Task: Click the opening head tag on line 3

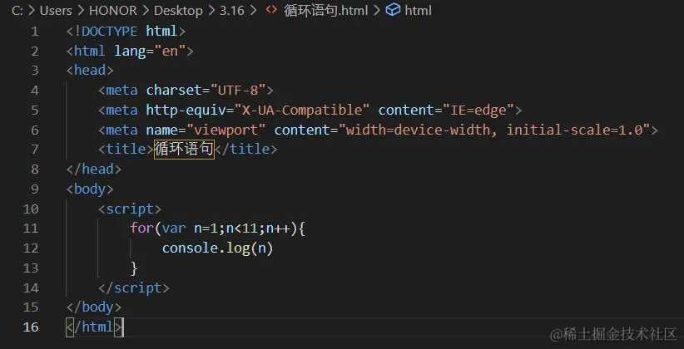Action: click(x=90, y=71)
